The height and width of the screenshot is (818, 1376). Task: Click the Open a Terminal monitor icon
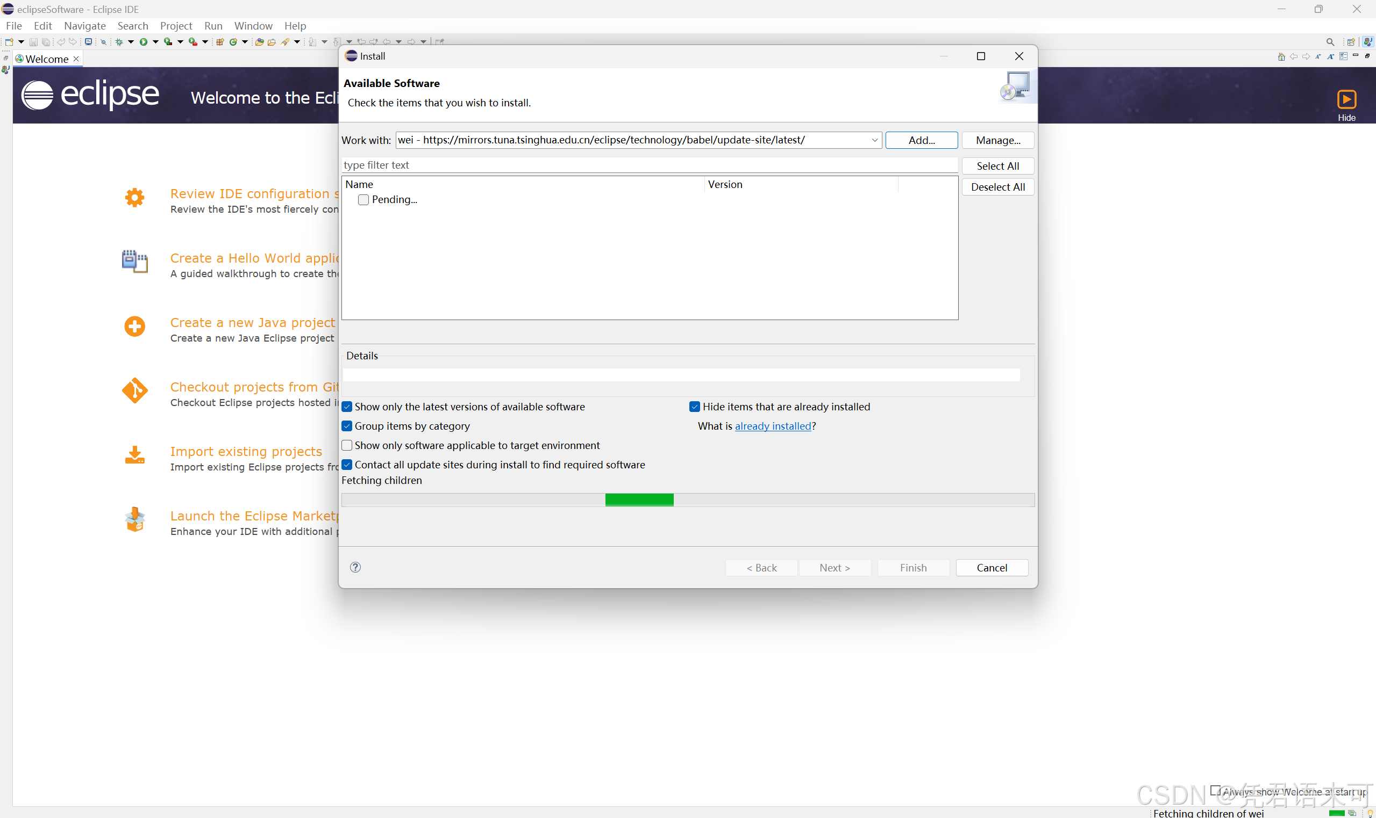point(88,42)
